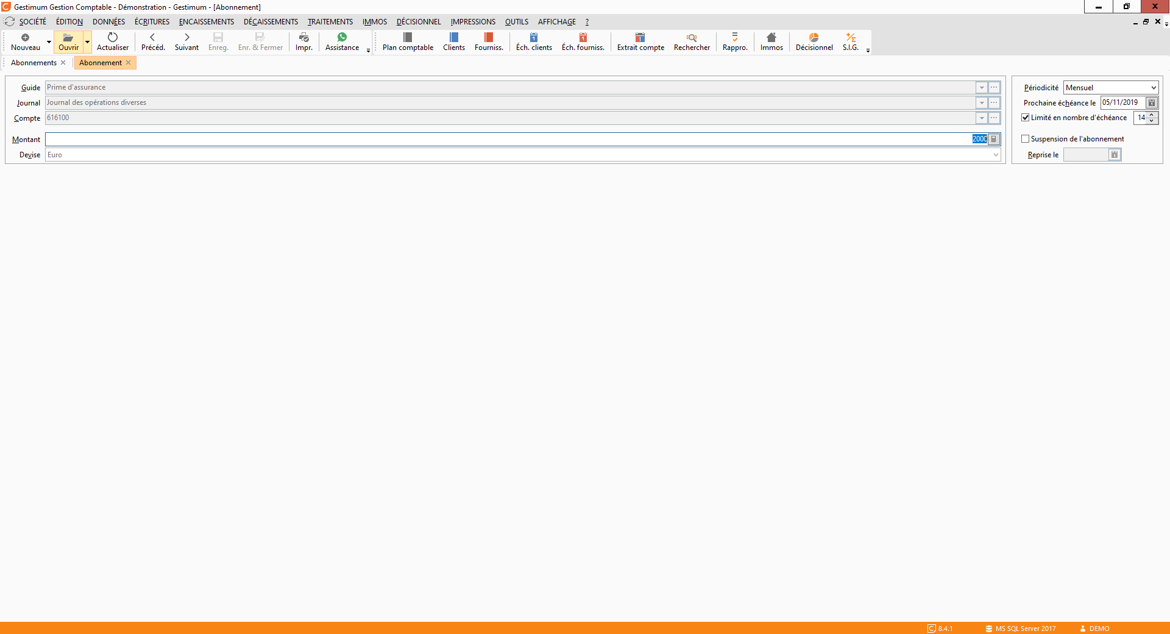The height and width of the screenshot is (634, 1170).
Task: Open the Décisionnel chart icon
Action: click(x=814, y=38)
